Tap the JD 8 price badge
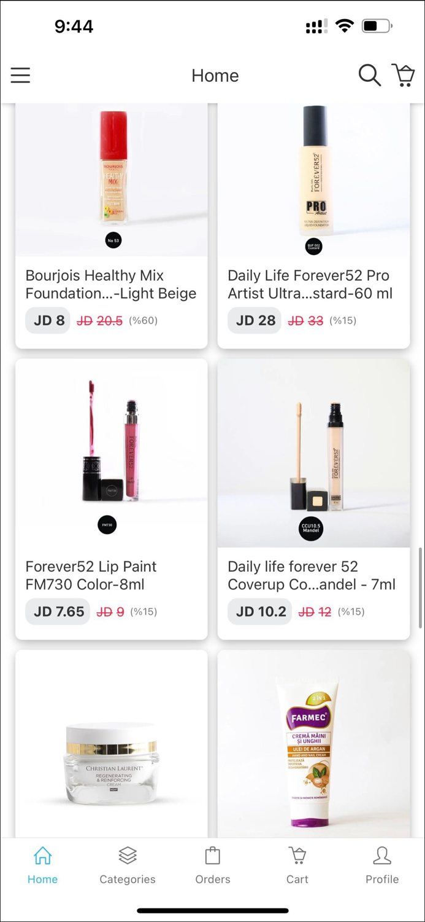The width and height of the screenshot is (425, 922). (x=47, y=320)
